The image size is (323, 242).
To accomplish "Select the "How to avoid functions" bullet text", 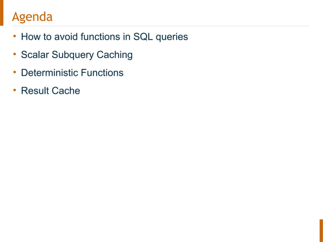I will click(x=104, y=37).
